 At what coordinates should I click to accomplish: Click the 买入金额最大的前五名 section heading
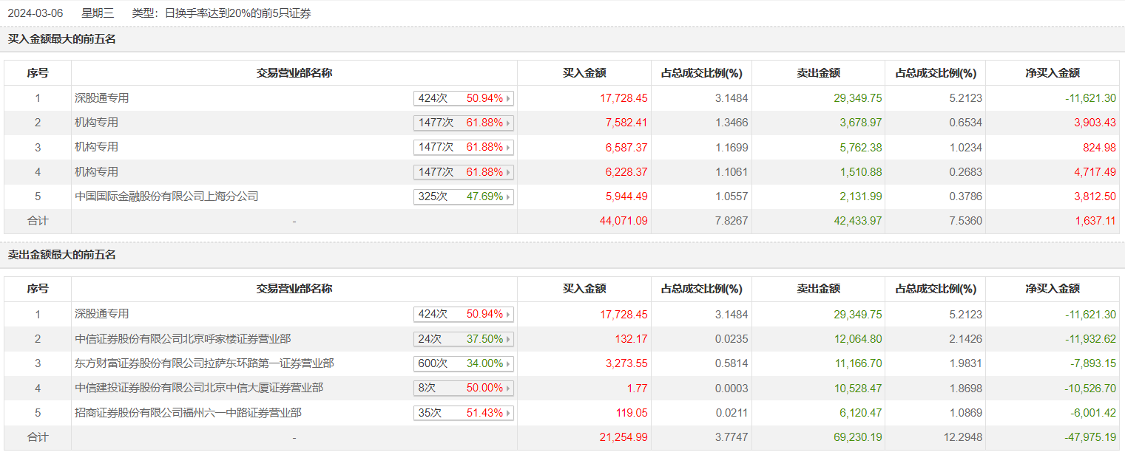coord(62,39)
